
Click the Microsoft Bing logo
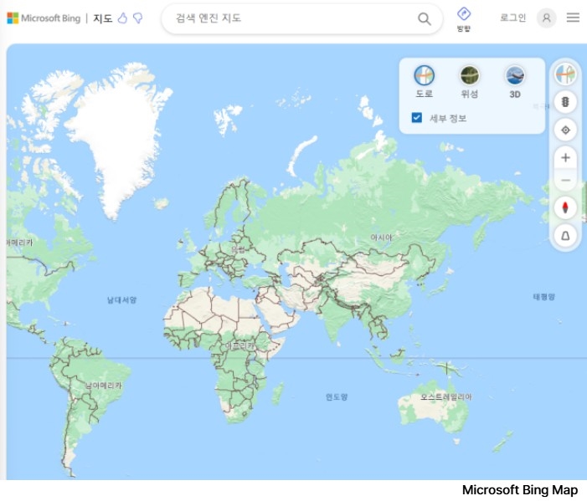(x=44, y=18)
